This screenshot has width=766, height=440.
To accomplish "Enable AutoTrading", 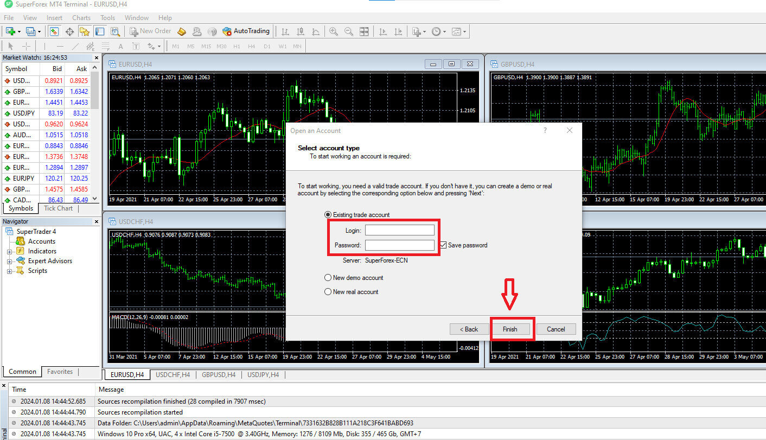I will pyautogui.click(x=246, y=31).
